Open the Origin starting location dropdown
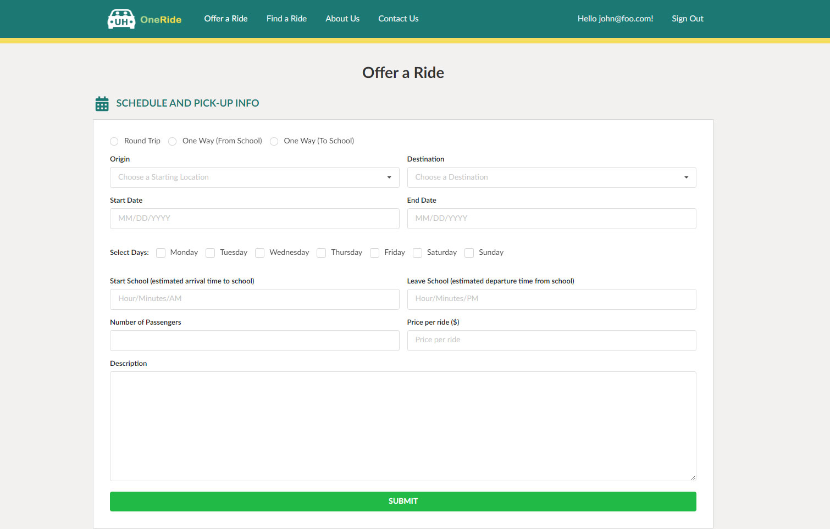Viewport: 830px width, 529px height. pyautogui.click(x=254, y=177)
